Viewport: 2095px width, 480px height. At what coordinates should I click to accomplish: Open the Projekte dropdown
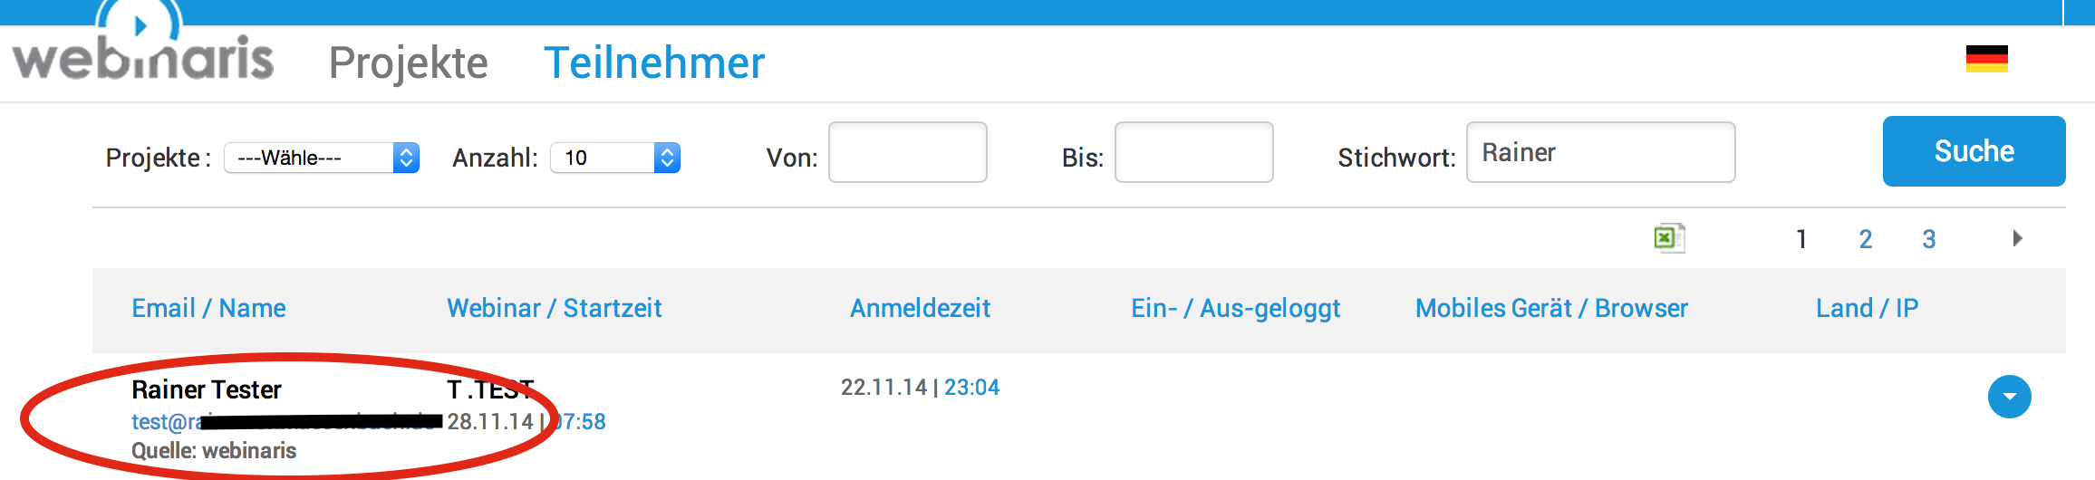(x=322, y=158)
